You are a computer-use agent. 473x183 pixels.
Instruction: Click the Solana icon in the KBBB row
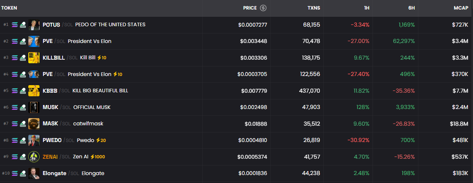point(15,91)
